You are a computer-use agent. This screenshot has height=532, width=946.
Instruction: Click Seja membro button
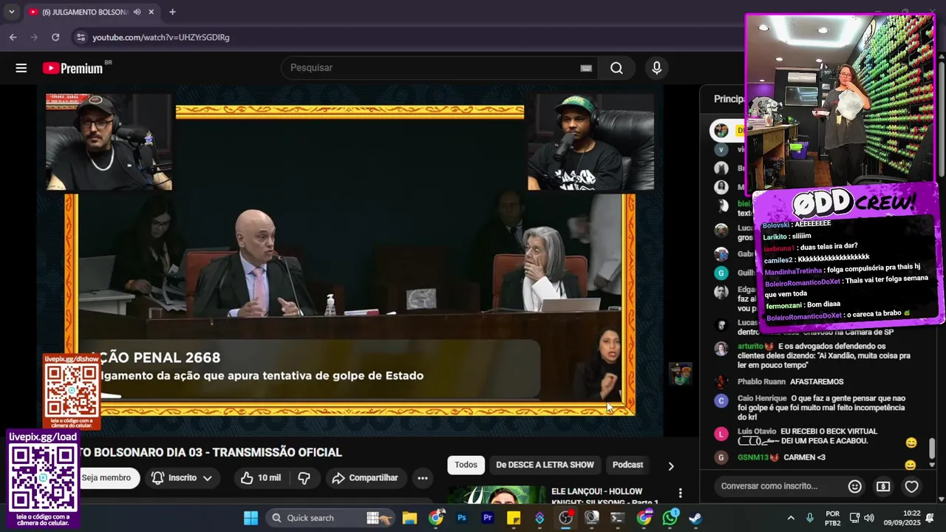[106, 478]
